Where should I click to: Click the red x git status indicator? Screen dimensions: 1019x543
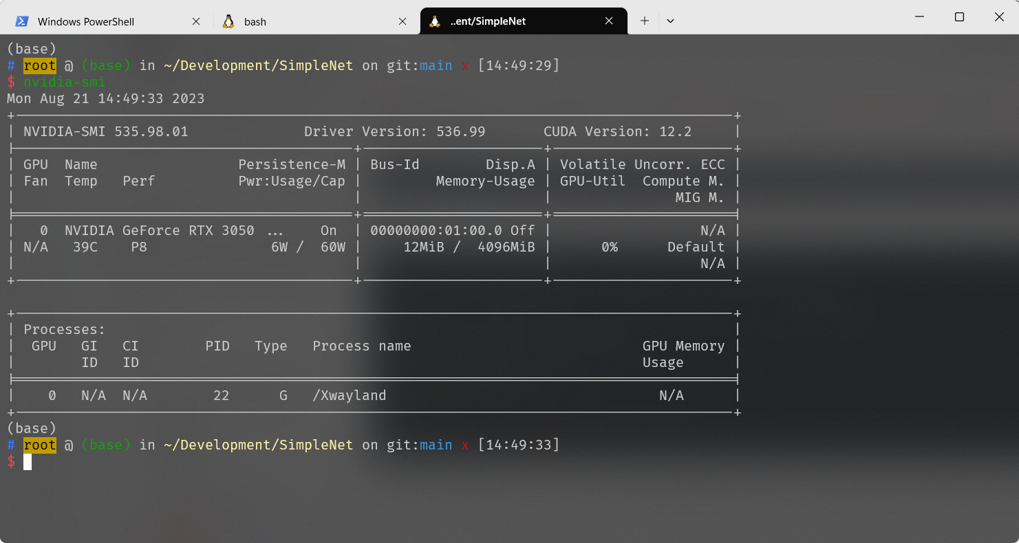[x=464, y=65]
